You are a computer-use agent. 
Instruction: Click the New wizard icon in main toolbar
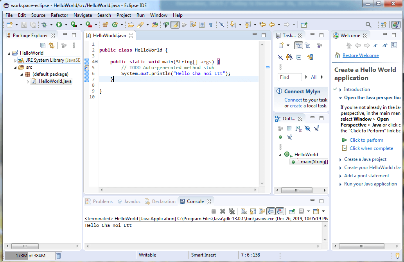tap(9, 25)
